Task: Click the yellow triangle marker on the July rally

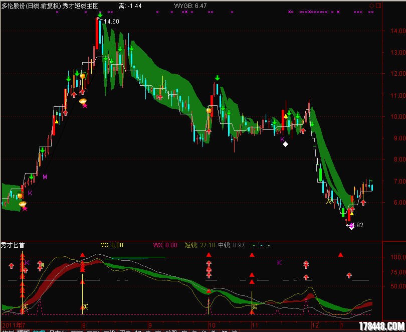Action: (x=57, y=121)
